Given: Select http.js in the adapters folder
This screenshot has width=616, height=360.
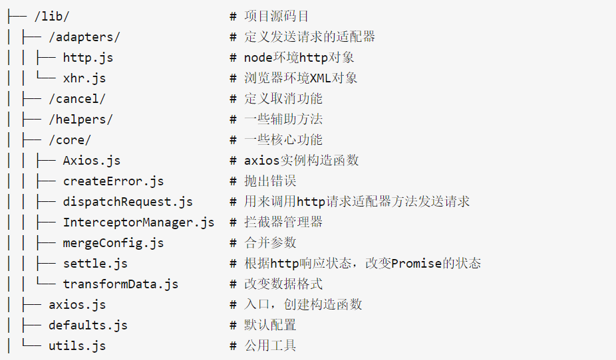Looking at the screenshot, I should tap(88, 58).
